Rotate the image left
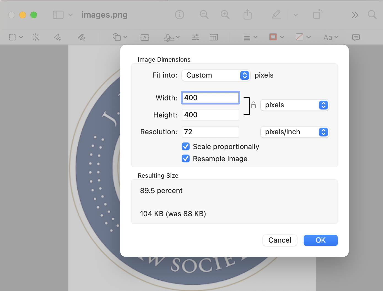Viewport: 383px width, 291px height. tap(318, 14)
